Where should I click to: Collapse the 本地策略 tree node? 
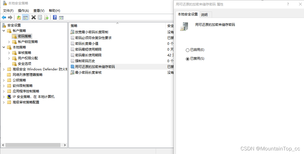[x=4, y=47]
